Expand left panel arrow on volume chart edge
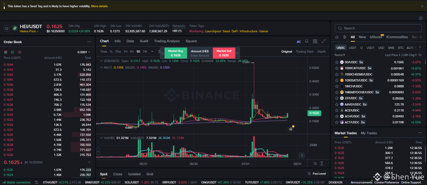The height and width of the screenshot is (185, 427). click(98, 152)
